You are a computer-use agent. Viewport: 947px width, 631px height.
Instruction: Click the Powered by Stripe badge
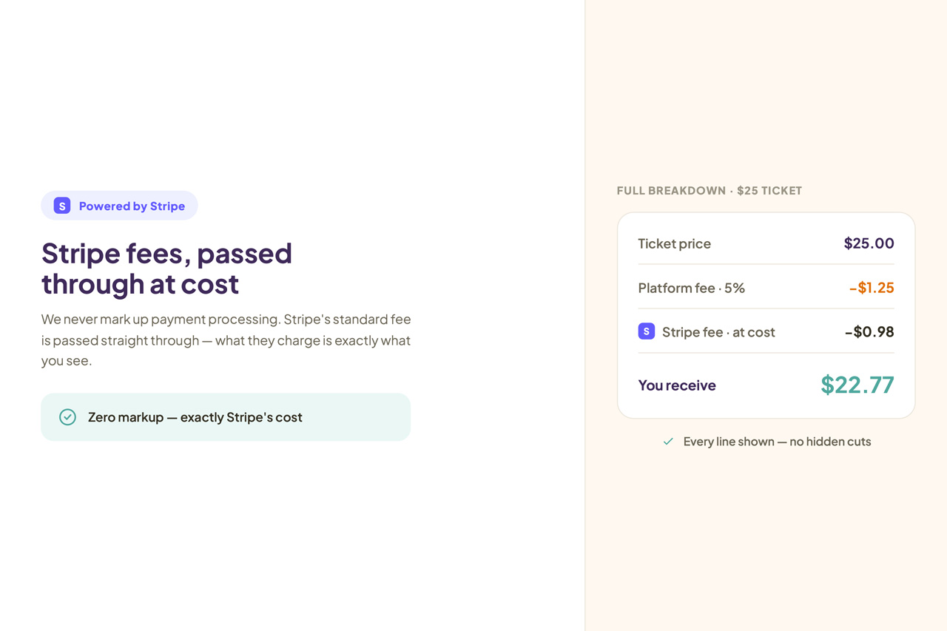point(119,206)
